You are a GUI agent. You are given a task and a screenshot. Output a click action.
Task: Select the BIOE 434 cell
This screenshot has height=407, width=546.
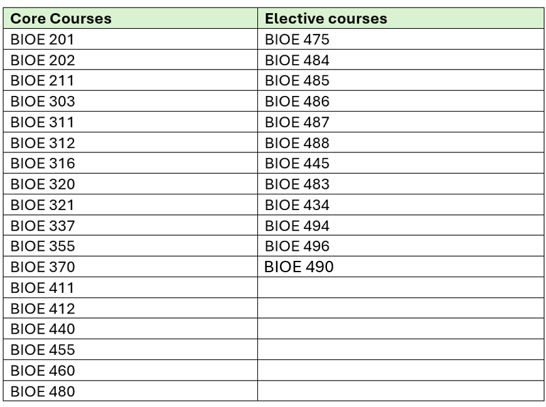400,204
